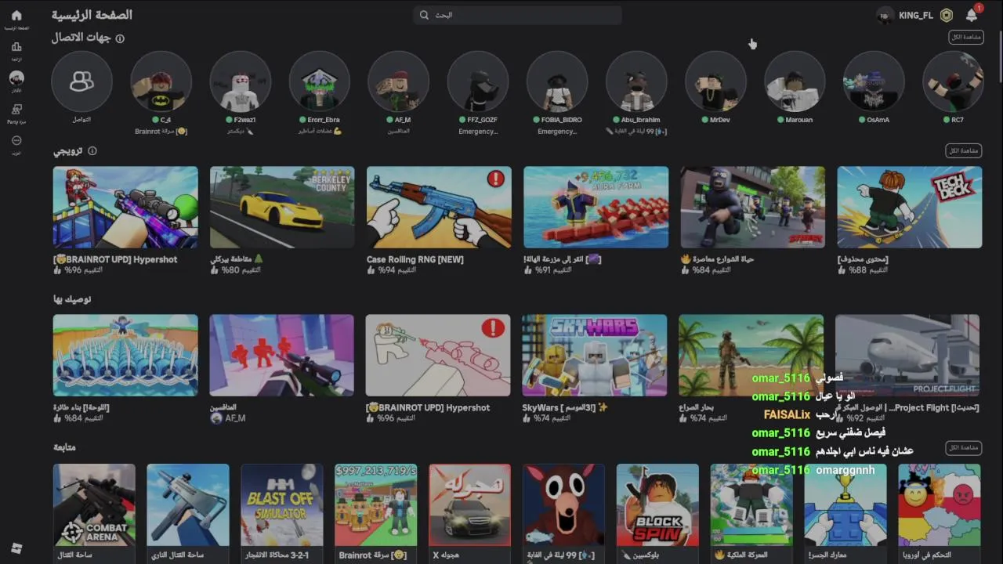Open the SkyWars game thumbnail

pos(595,356)
